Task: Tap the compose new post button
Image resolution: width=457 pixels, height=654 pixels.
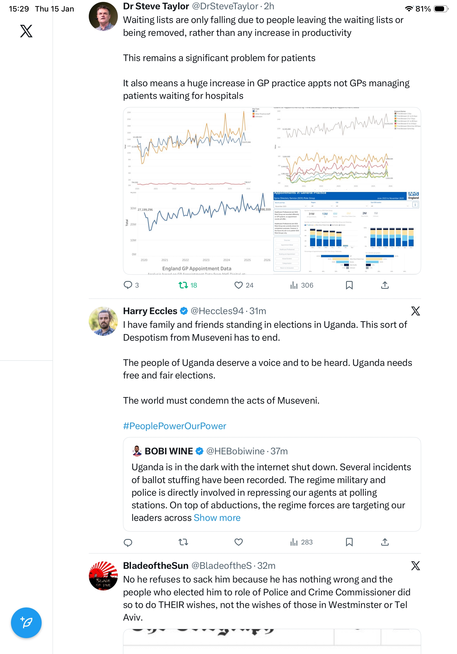Action: tap(26, 623)
